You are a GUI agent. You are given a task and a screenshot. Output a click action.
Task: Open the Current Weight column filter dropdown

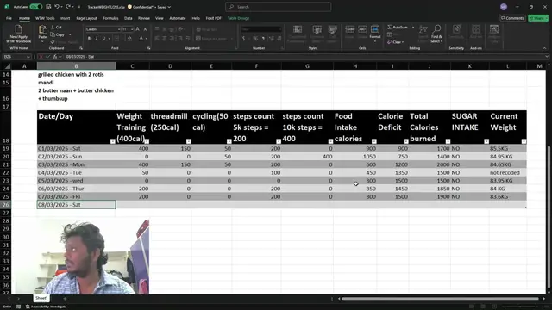point(524,141)
